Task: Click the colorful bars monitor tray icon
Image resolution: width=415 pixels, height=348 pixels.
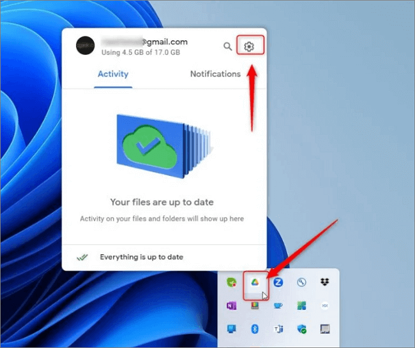Action: pos(255,306)
